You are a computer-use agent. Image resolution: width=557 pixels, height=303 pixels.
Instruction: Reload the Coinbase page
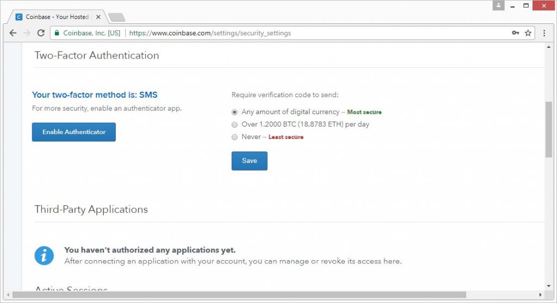click(x=41, y=33)
